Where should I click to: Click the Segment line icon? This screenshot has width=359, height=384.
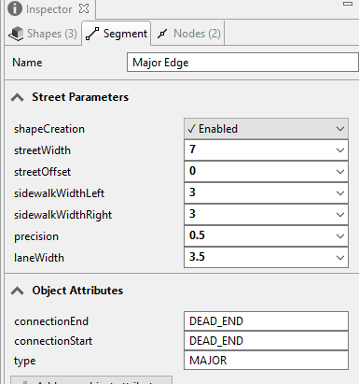(92, 34)
